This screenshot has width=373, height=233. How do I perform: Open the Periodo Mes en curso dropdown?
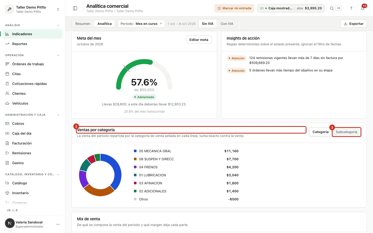[141, 24]
